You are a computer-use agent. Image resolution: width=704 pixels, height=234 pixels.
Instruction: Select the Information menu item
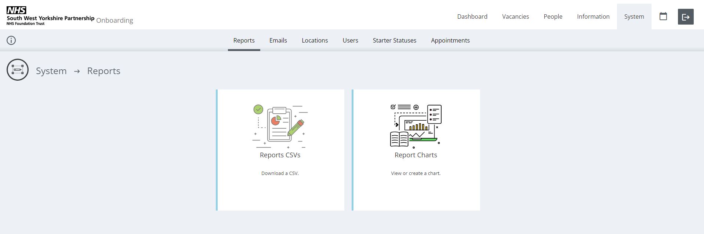(593, 17)
